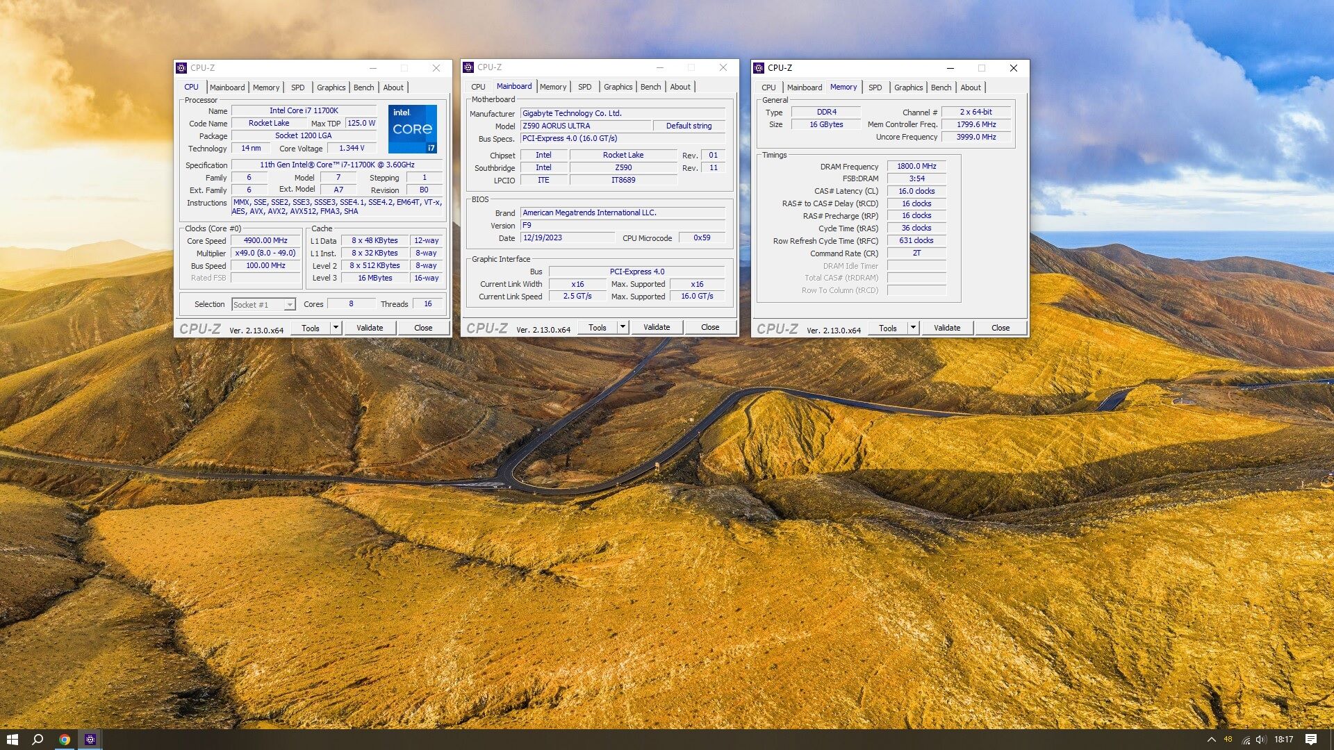The height and width of the screenshot is (750, 1334).
Task: Open Tools dropdown arrow in Memory window
Action: [x=913, y=327]
